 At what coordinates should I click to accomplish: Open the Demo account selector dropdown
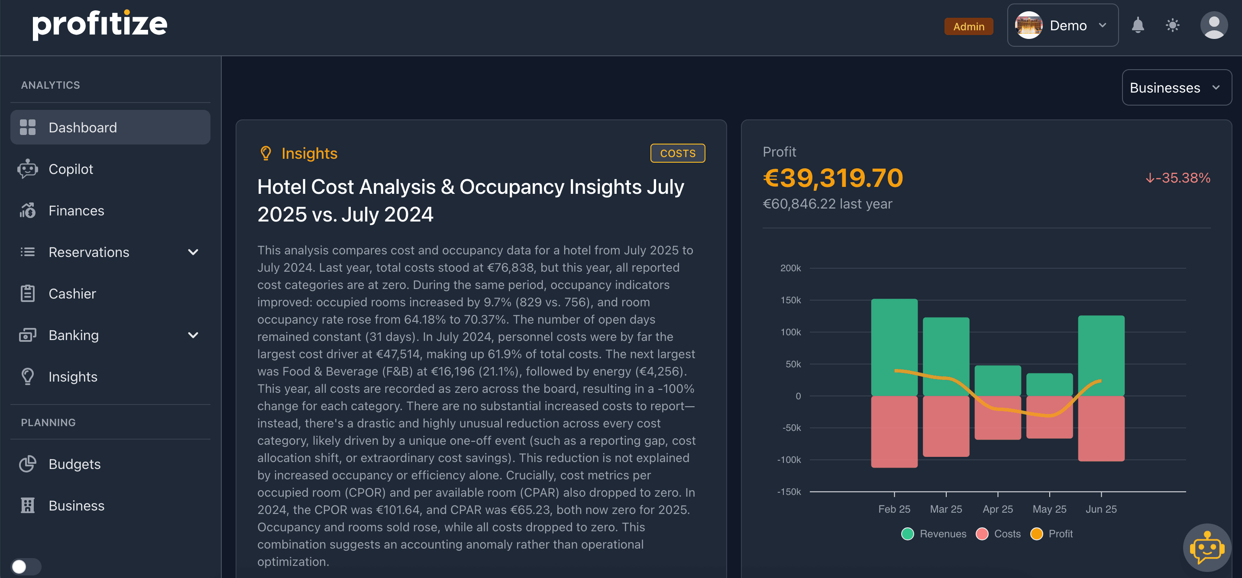(1062, 25)
